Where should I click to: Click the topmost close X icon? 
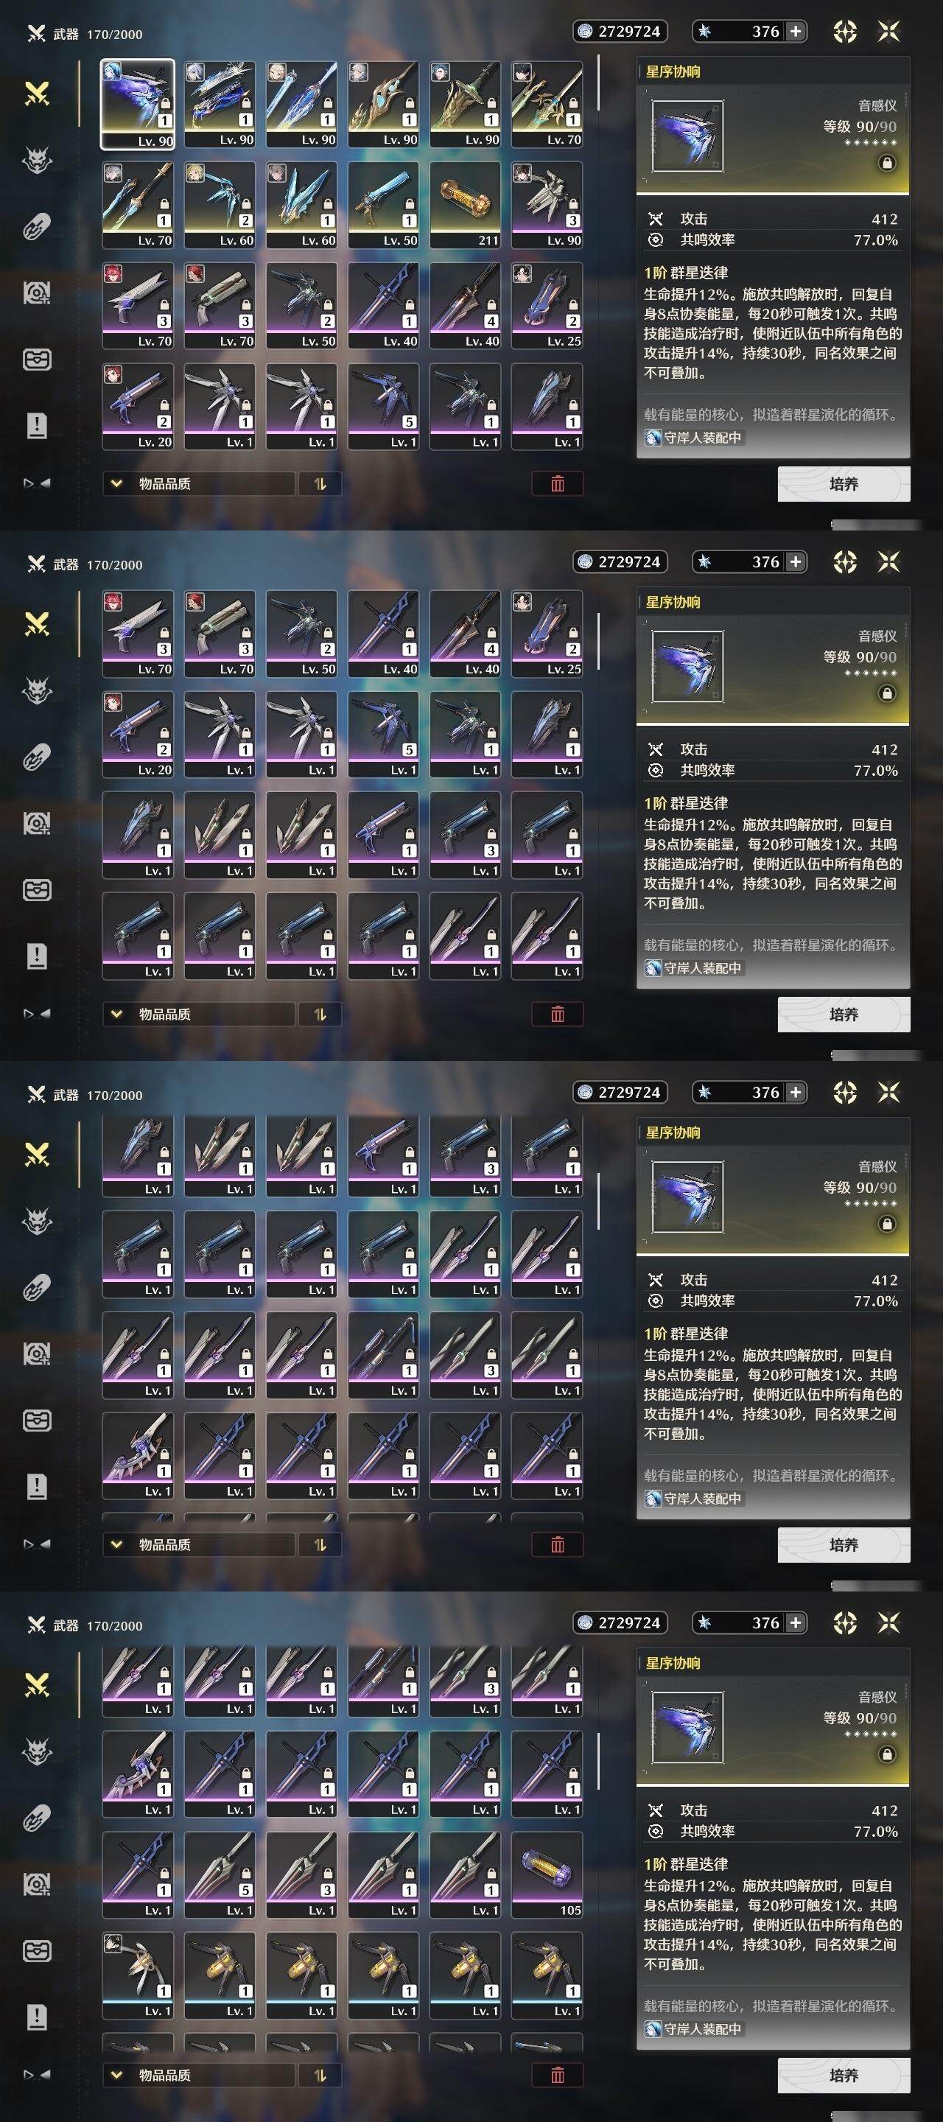[888, 31]
